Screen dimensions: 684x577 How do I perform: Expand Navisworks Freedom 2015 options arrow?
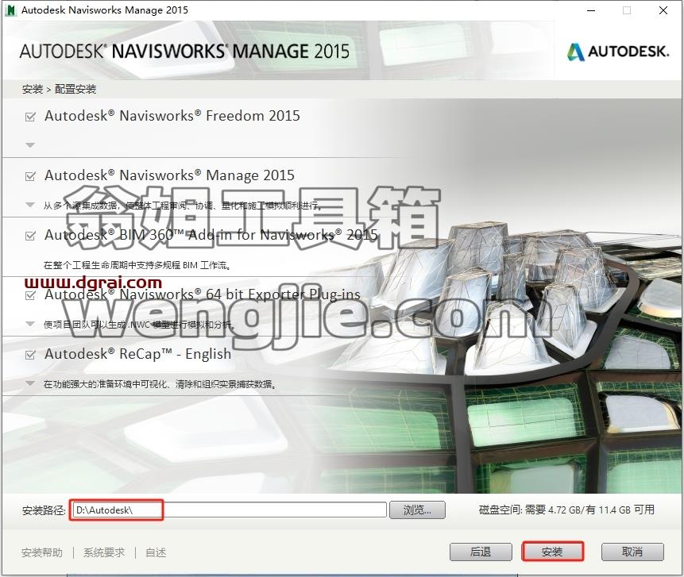[x=30, y=144]
